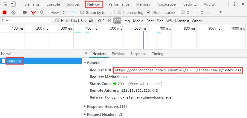247x118 pixels.
Task: Filter requests by Font
Action: (150, 21)
